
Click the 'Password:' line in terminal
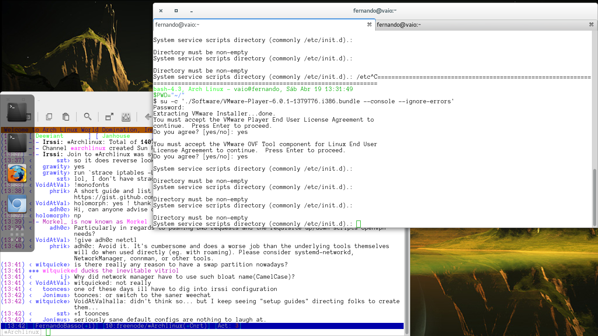(x=169, y=108)
